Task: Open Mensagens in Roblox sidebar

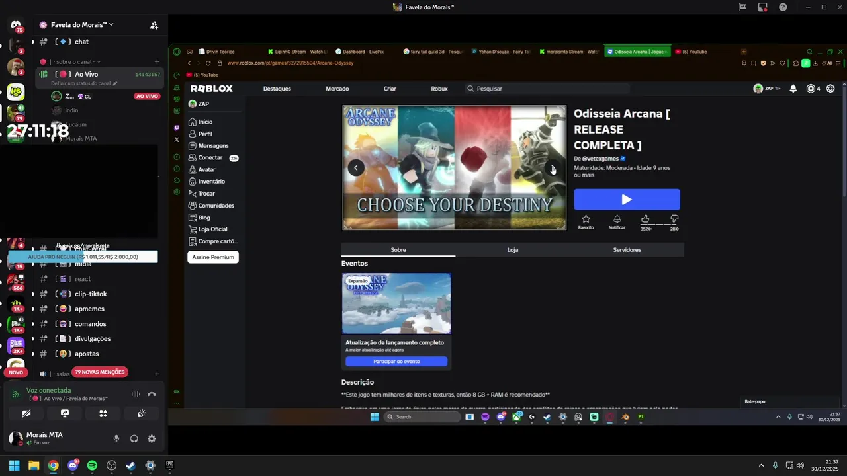Action: (x=213, y=145)
